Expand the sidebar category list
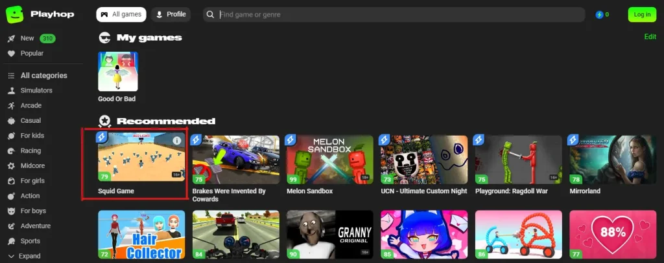Image resolution: width=664 pixels, height=263 pixels. (x=25, y=257)
